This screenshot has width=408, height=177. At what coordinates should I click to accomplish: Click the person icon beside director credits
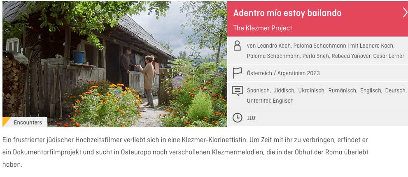pos(237,46)
